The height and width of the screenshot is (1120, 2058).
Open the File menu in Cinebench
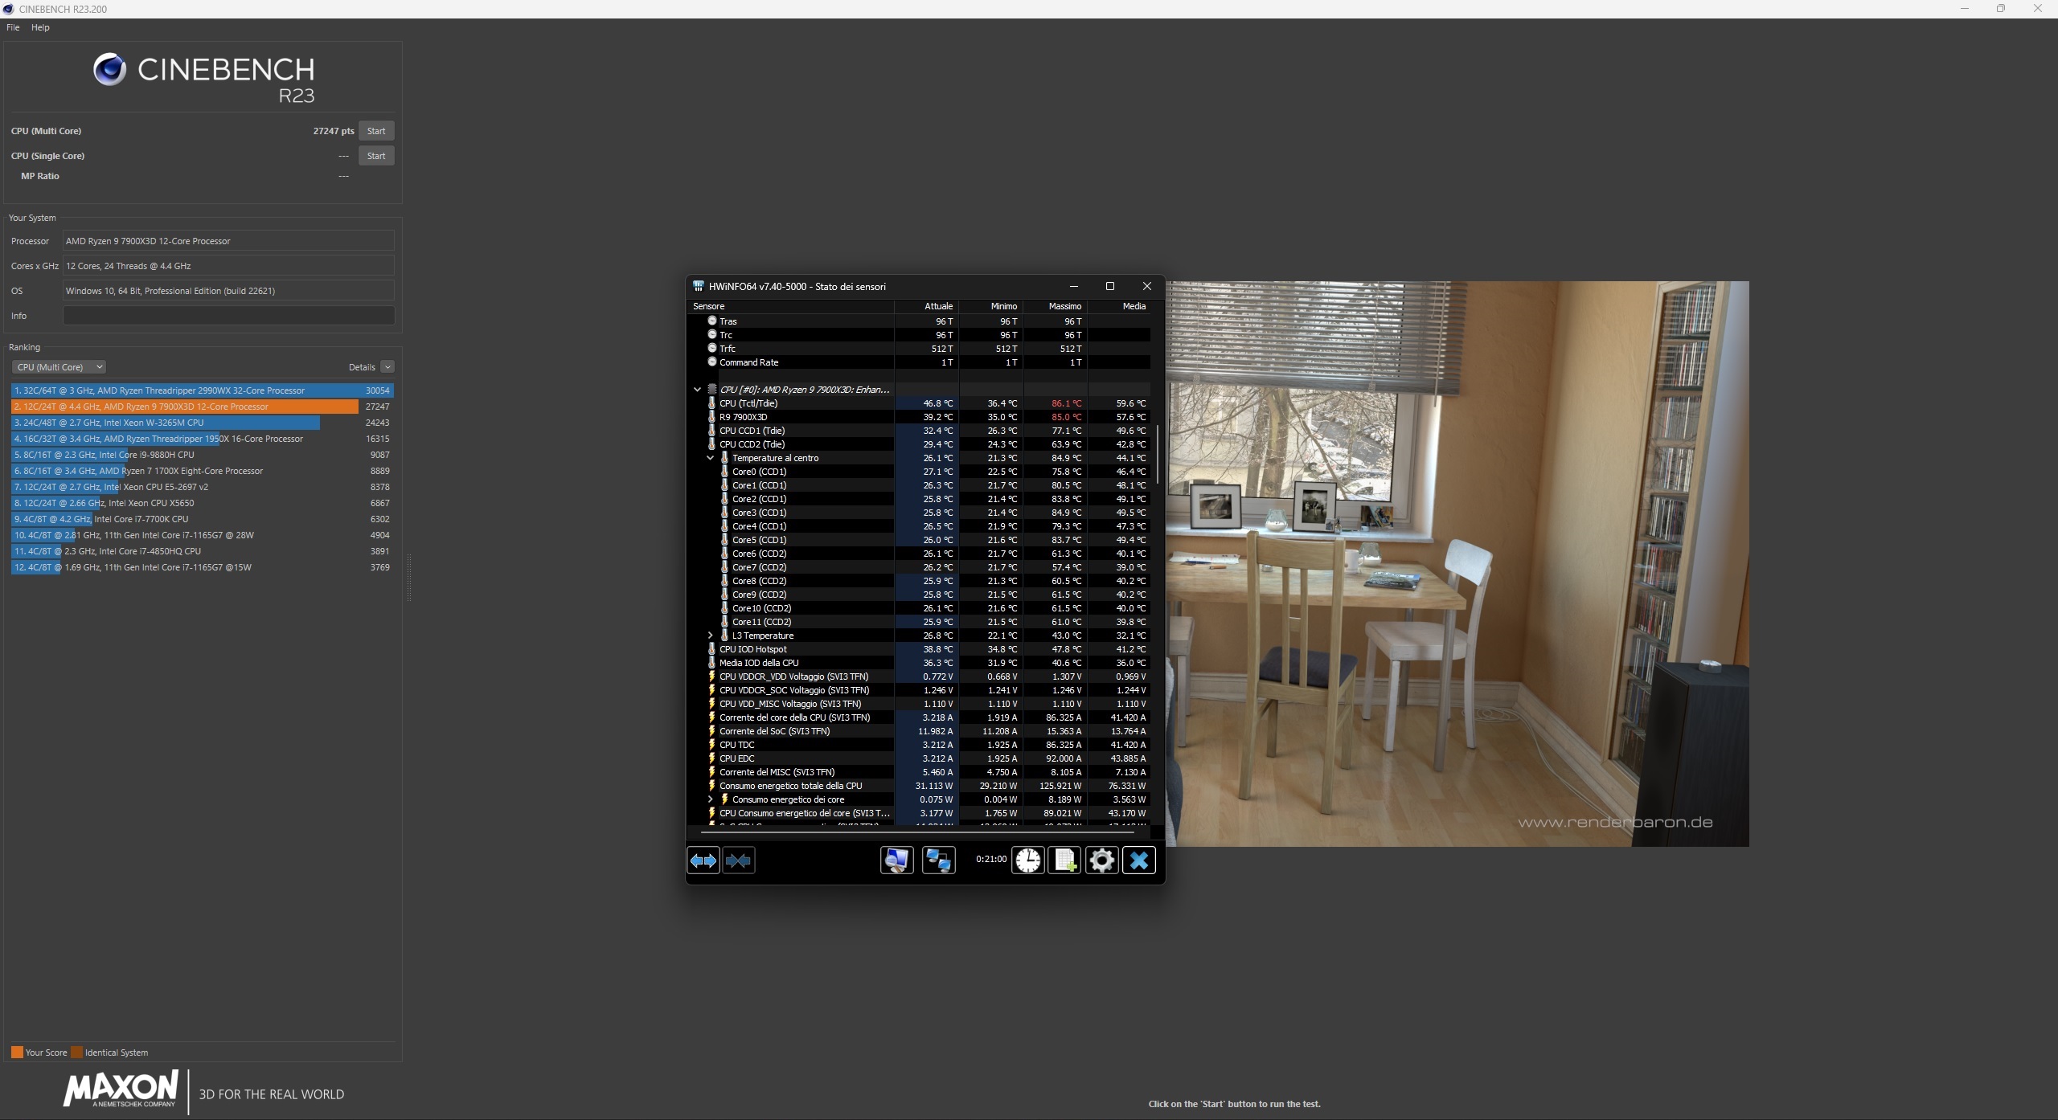13,27
